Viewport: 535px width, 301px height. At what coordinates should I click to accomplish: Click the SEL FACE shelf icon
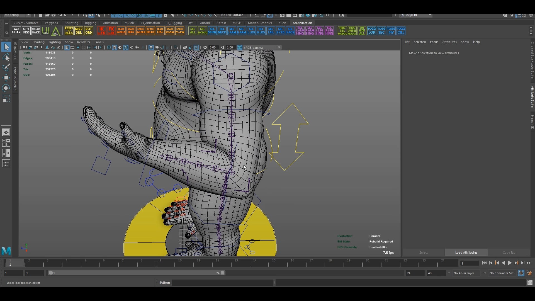coord(290,31)
